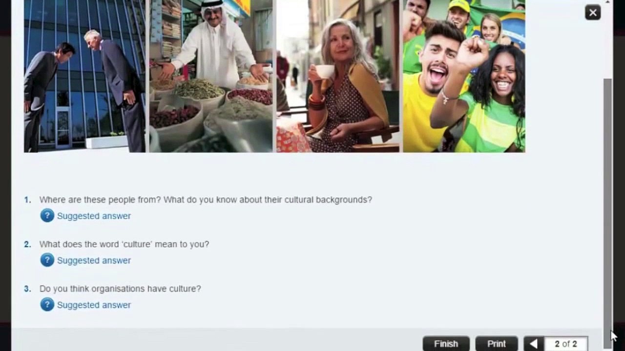Select the cheering football fans photo
625x351 pixels.
pos(464,76)
